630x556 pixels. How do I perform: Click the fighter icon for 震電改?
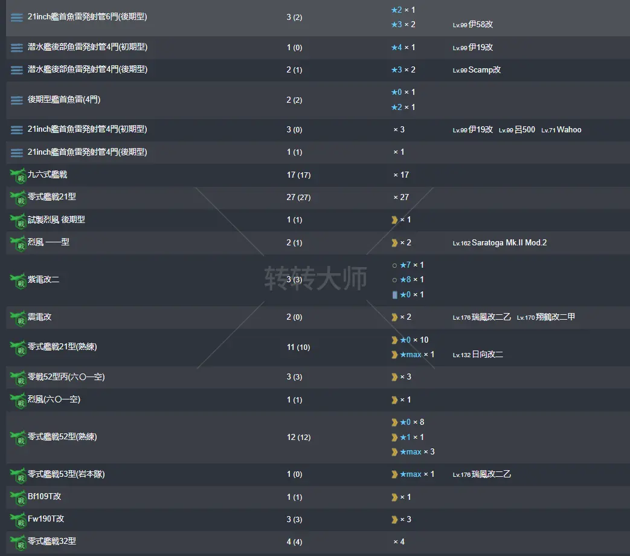(18, 318)
